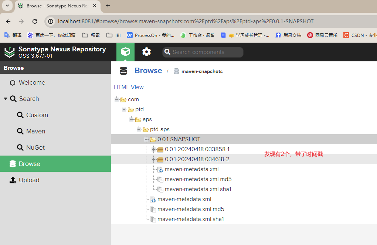Click the Browse breadcrumb link
The height and width of the screenshot is (245, 377).
click(x=148, y=71)
